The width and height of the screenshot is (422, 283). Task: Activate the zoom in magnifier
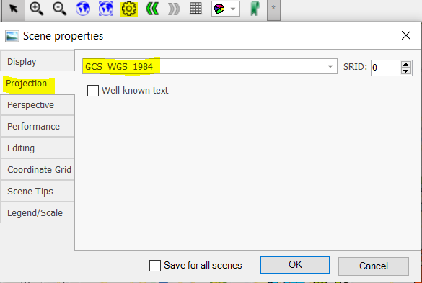click(36, 9)
